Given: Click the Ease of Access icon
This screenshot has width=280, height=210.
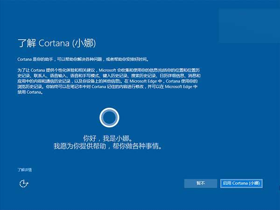Looking at the screenshot, I should [24, 183].
